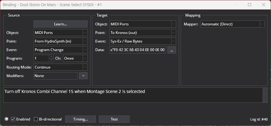Click the Modifiers field showing None
271x126 pixels.
(x=55, y=76)
